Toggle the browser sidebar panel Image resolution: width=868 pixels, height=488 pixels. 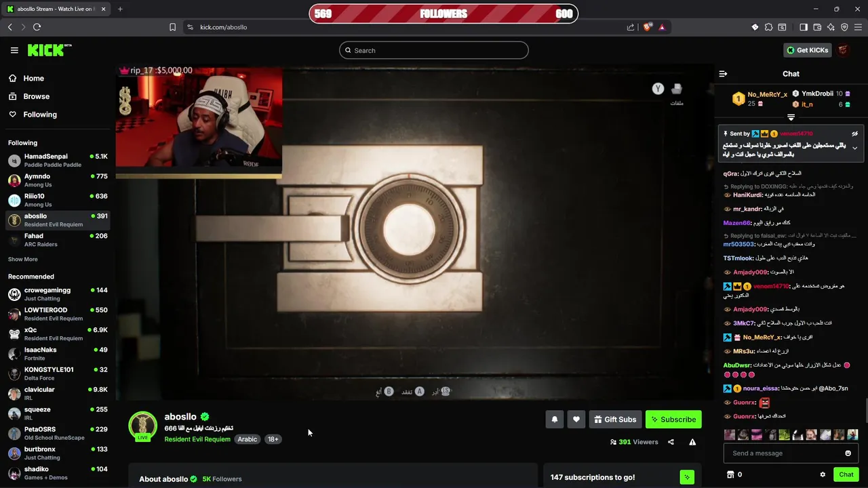[x=804, y=27]
